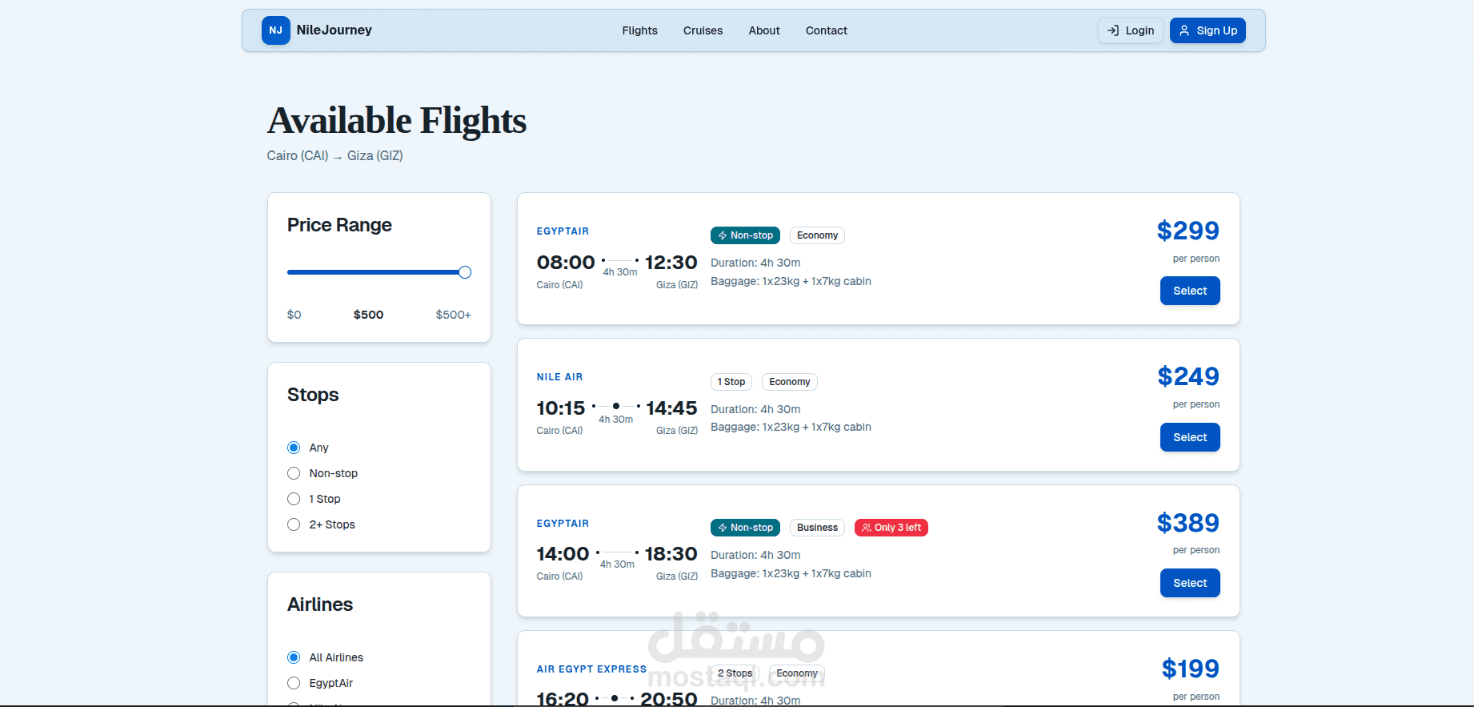Click the NJ logo icon
Image resolution: width=1474 pixels, height=707 pixels.
coord(275,30)
